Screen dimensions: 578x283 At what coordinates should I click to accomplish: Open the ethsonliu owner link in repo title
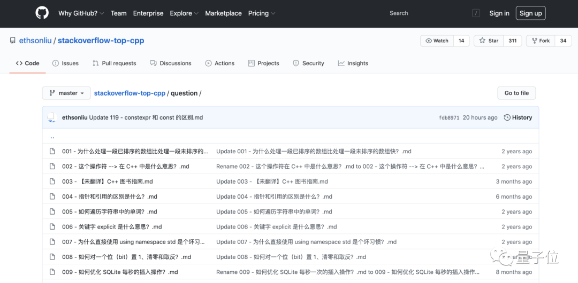(35, 41)
